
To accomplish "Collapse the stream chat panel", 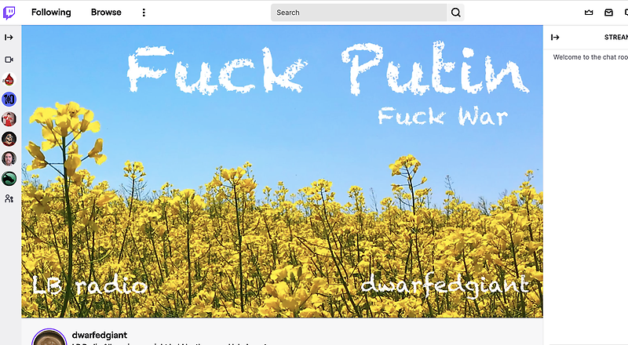I will click(x=555, y=37).
